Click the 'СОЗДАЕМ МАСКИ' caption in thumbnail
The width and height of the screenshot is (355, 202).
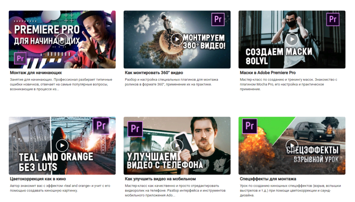(x=279, y=52)
